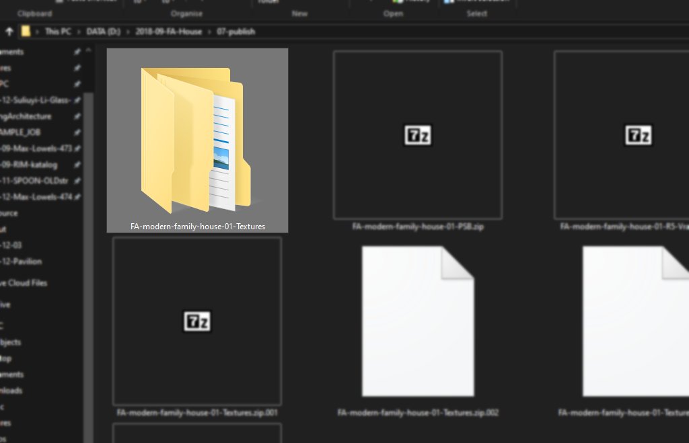Click the pin icon beside RIM-katalog
This screenshot has height=443, width=689.
pos(77,165)
